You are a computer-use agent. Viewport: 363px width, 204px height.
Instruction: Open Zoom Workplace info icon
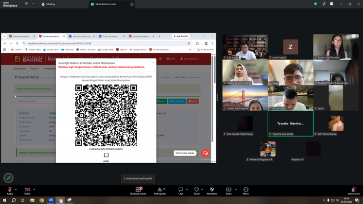click(x=26, y=4)
